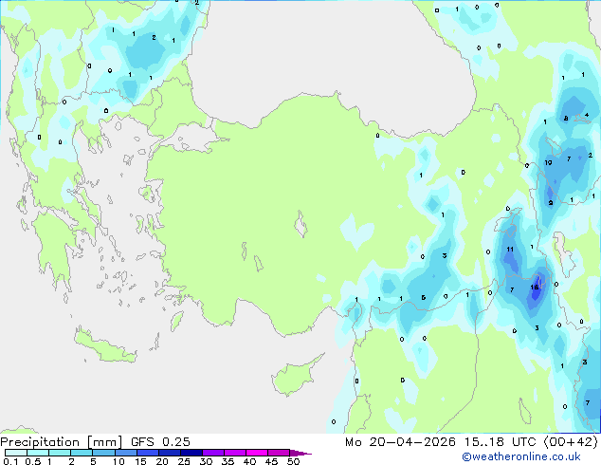Select the 0.5–1 mm legend color box
The width and height of the screenshot is (601, 465).
click(38, 453)
